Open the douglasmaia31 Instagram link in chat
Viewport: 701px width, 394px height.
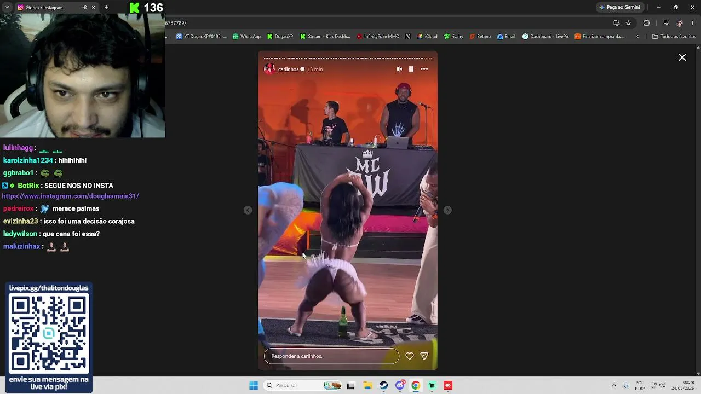(x=71, y=196)
